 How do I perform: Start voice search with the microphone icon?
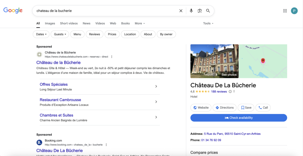[x=191, y=11]
